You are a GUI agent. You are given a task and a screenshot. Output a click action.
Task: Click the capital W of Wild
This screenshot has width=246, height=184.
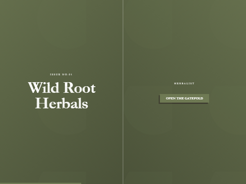[x=35, y=88]
